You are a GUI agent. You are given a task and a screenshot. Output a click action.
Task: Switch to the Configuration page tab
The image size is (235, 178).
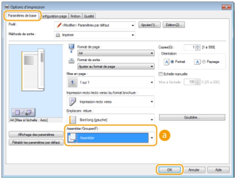54,16
